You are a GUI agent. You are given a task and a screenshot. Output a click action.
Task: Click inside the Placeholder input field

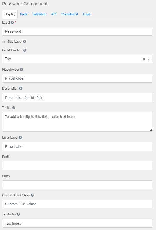[77, 78]
